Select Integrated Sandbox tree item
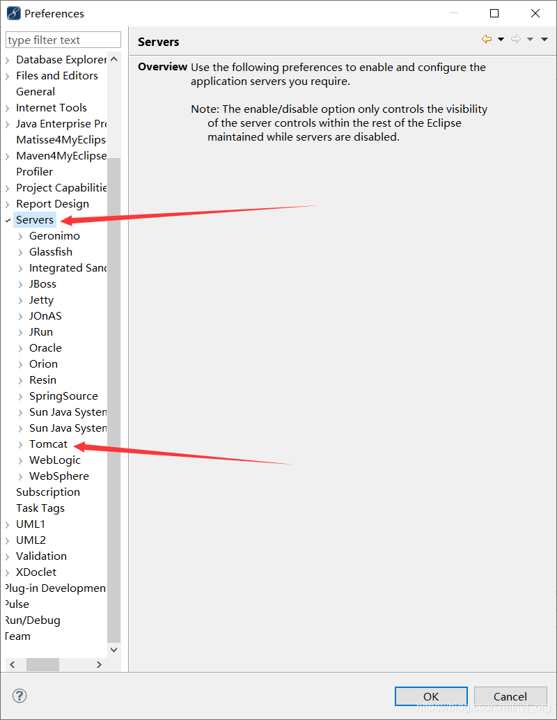This screenshot has height=720, width=557. (x=68, y=268)
